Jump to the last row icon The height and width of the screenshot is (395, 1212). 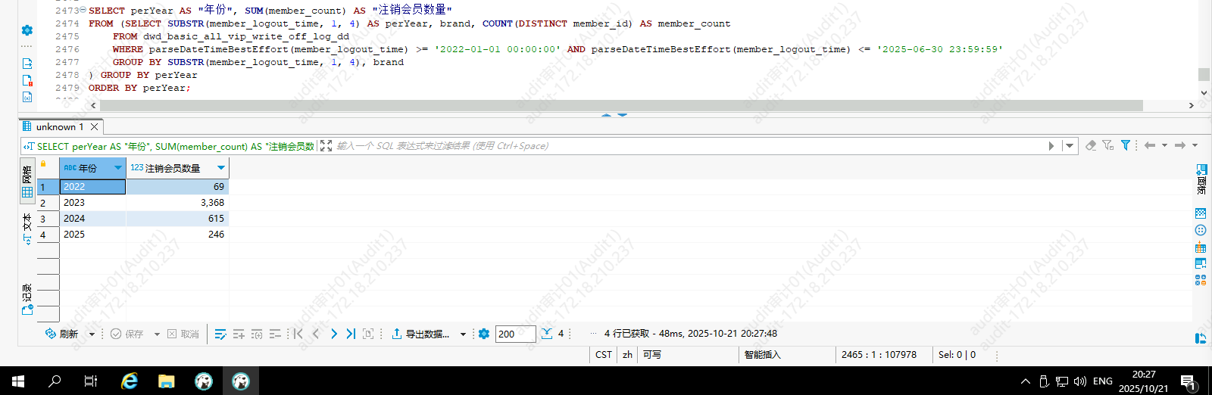tap(351, 334)
